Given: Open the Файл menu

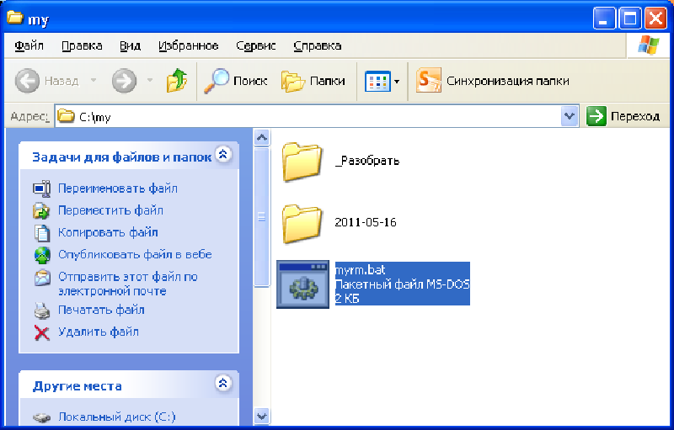Looking at the screenshot, I should pyautogui.click(x=29, y=45).
